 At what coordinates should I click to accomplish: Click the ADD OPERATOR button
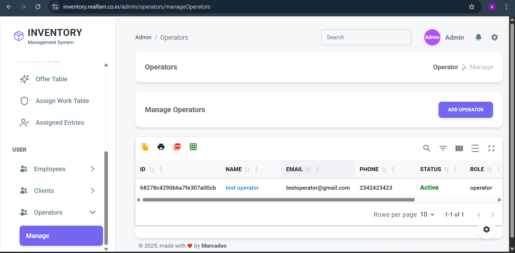[x=465, y=110]
